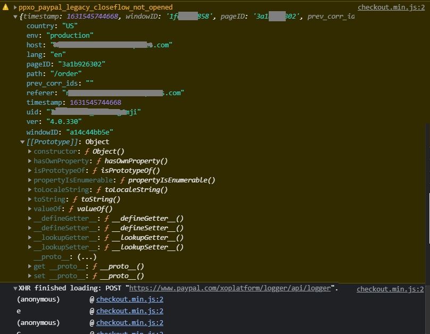Select the lang: "en" property row

pyautogui.click(x=46, y=55)
